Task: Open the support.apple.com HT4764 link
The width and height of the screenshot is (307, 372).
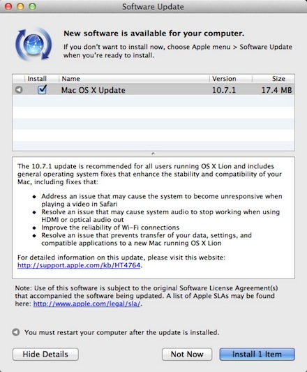Action: click(79, 265)
